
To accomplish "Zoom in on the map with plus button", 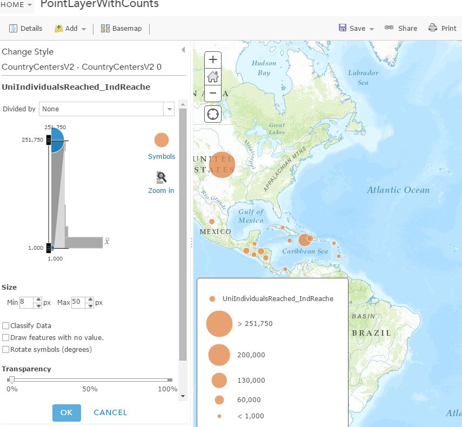I will pos(213,60).
